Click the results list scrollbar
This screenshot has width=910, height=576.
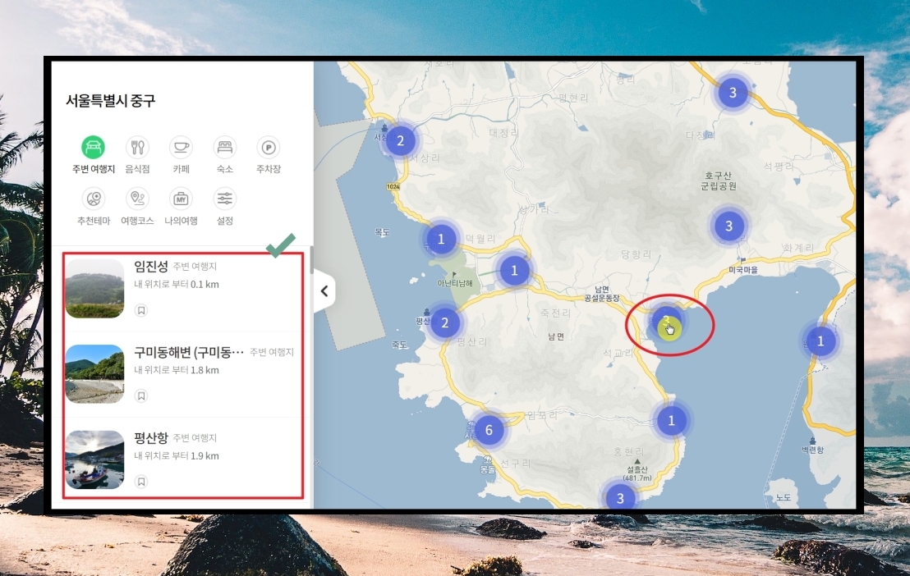tap(311, 260)
